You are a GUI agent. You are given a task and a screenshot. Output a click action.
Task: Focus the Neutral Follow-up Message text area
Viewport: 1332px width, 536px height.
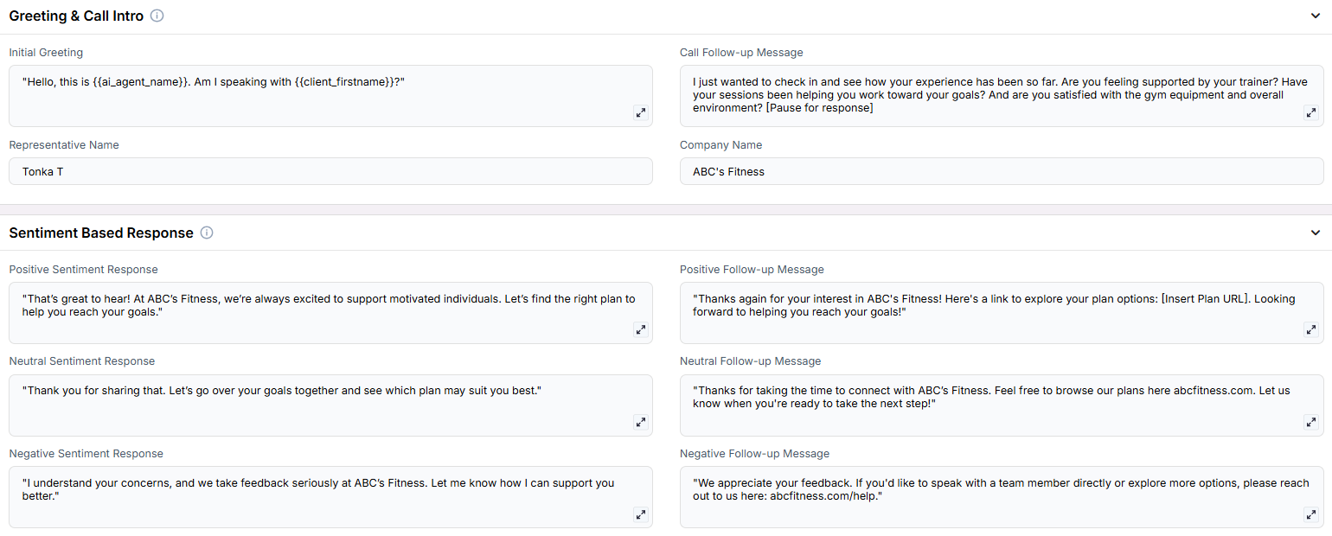1002,405
